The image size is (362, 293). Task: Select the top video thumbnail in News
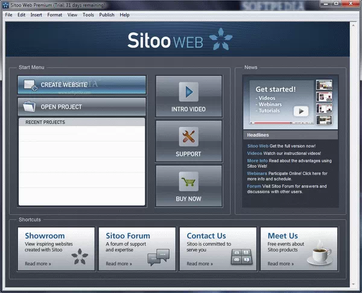pyautogui.click(x=324, y=85)
